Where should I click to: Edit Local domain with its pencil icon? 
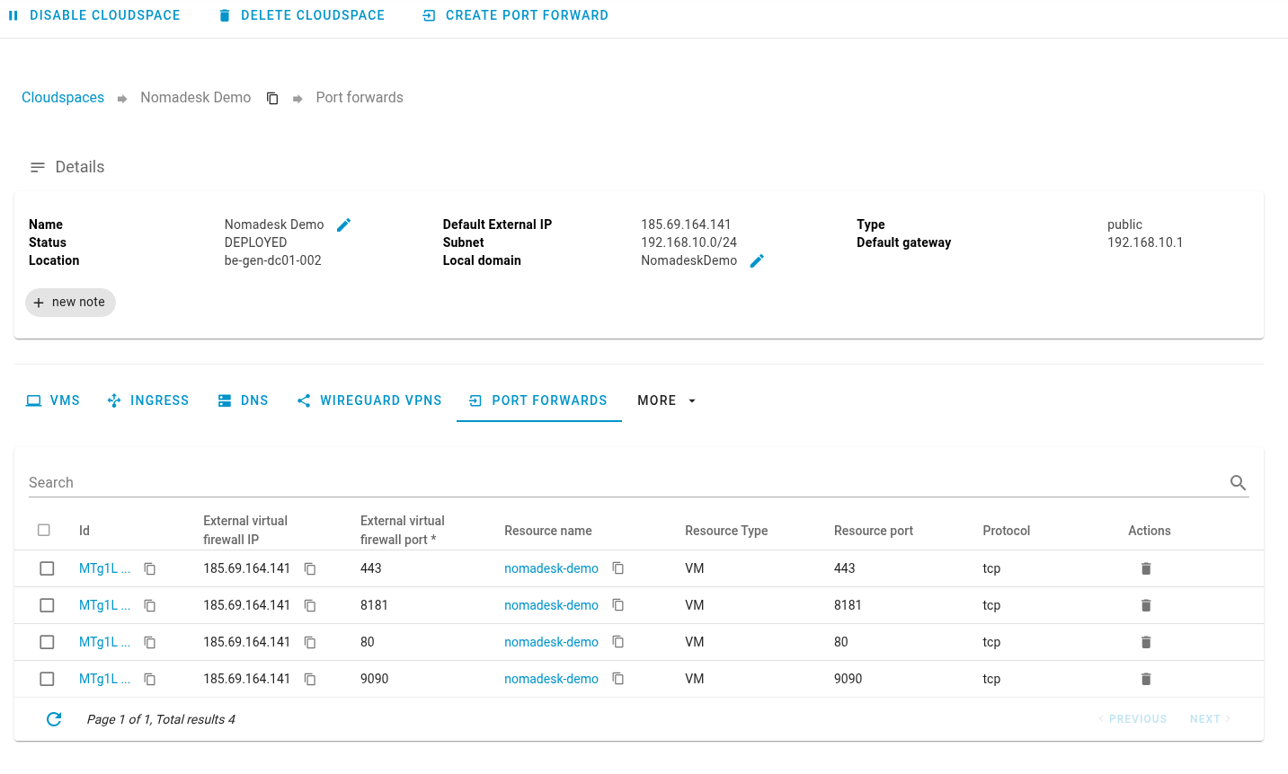tap(757, 261)
